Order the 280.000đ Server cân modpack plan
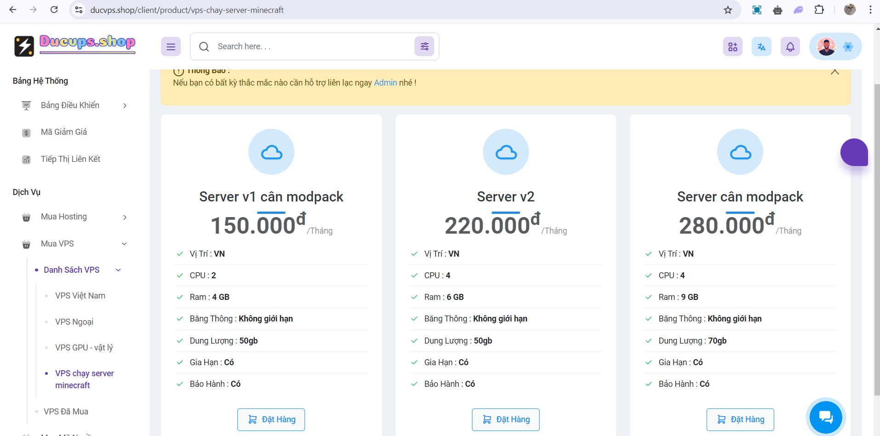This screenshot has height=436, width=880. click(x=740, y=419)
